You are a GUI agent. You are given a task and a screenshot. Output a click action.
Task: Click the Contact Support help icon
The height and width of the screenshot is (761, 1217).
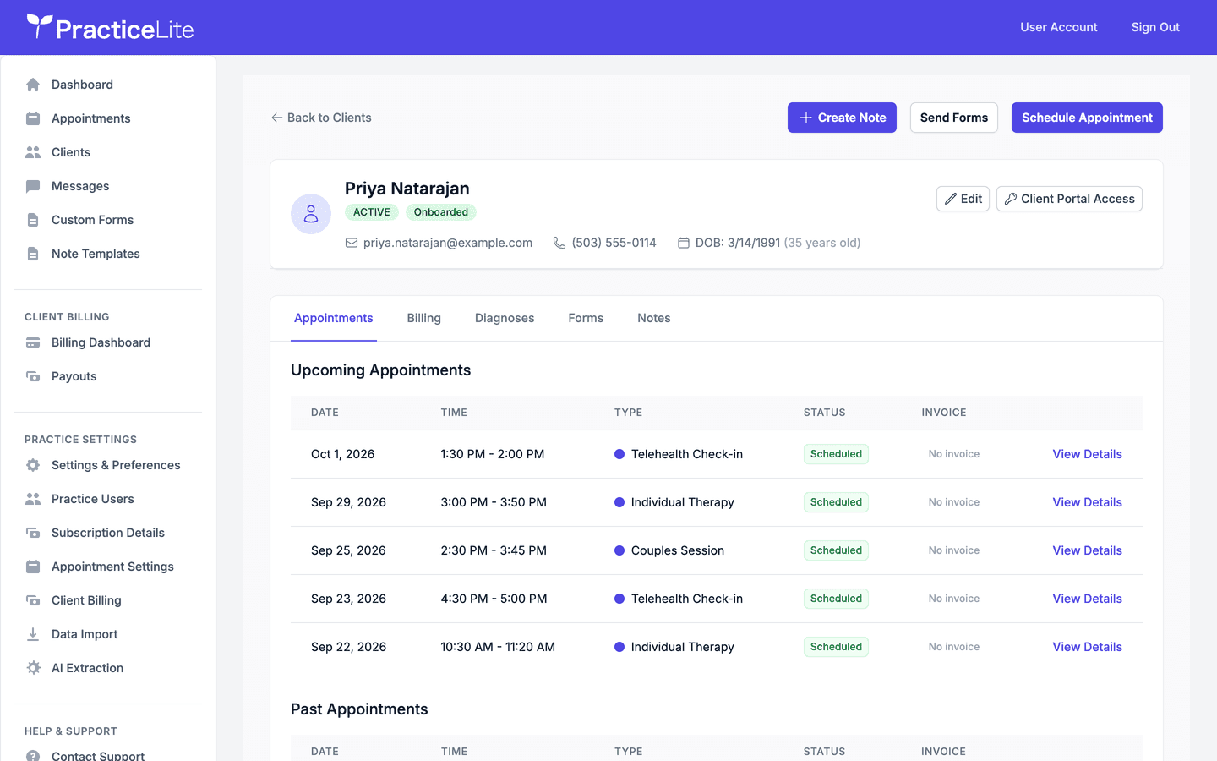(33, 755)
